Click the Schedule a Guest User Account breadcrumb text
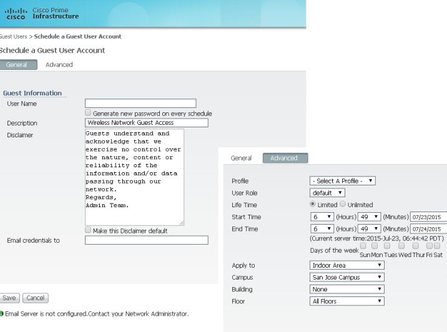This screenshot has width=447, height=332. point(77,36)
